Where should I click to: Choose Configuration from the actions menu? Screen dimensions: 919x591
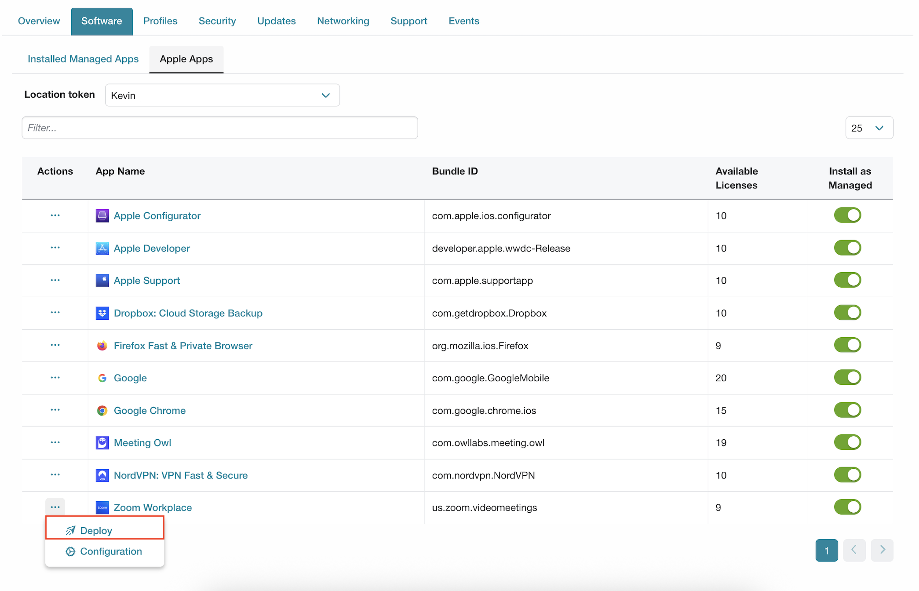105,551
